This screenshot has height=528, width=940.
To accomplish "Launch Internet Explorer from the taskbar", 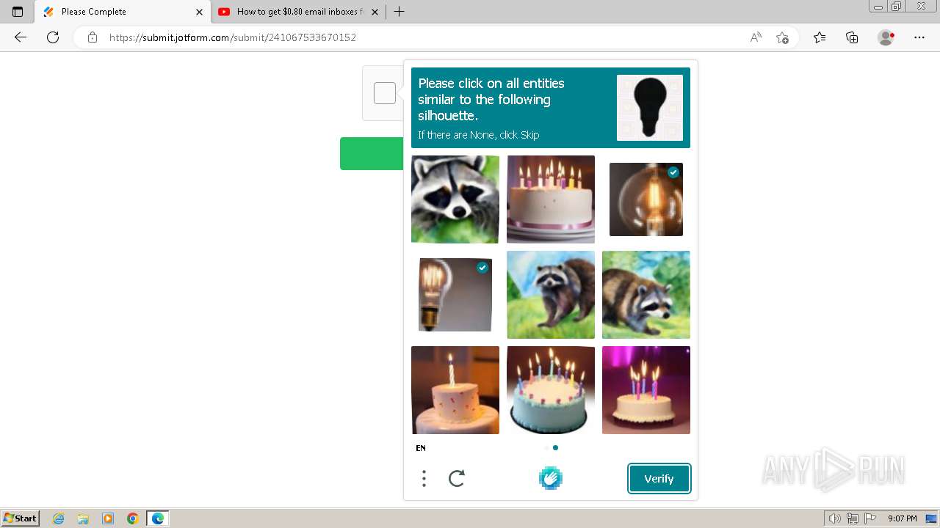I will tap(59, 518).
